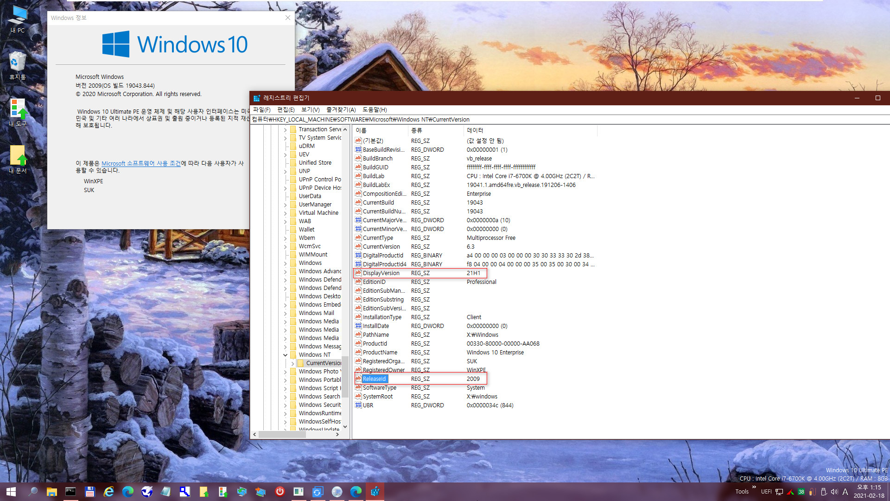
Task: Open the Microsoft 소프트웨어 사용 조건 link
Action: (141, 164)
